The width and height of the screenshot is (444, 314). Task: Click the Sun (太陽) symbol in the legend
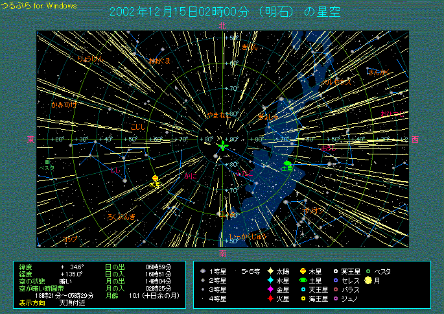point(270,271)
